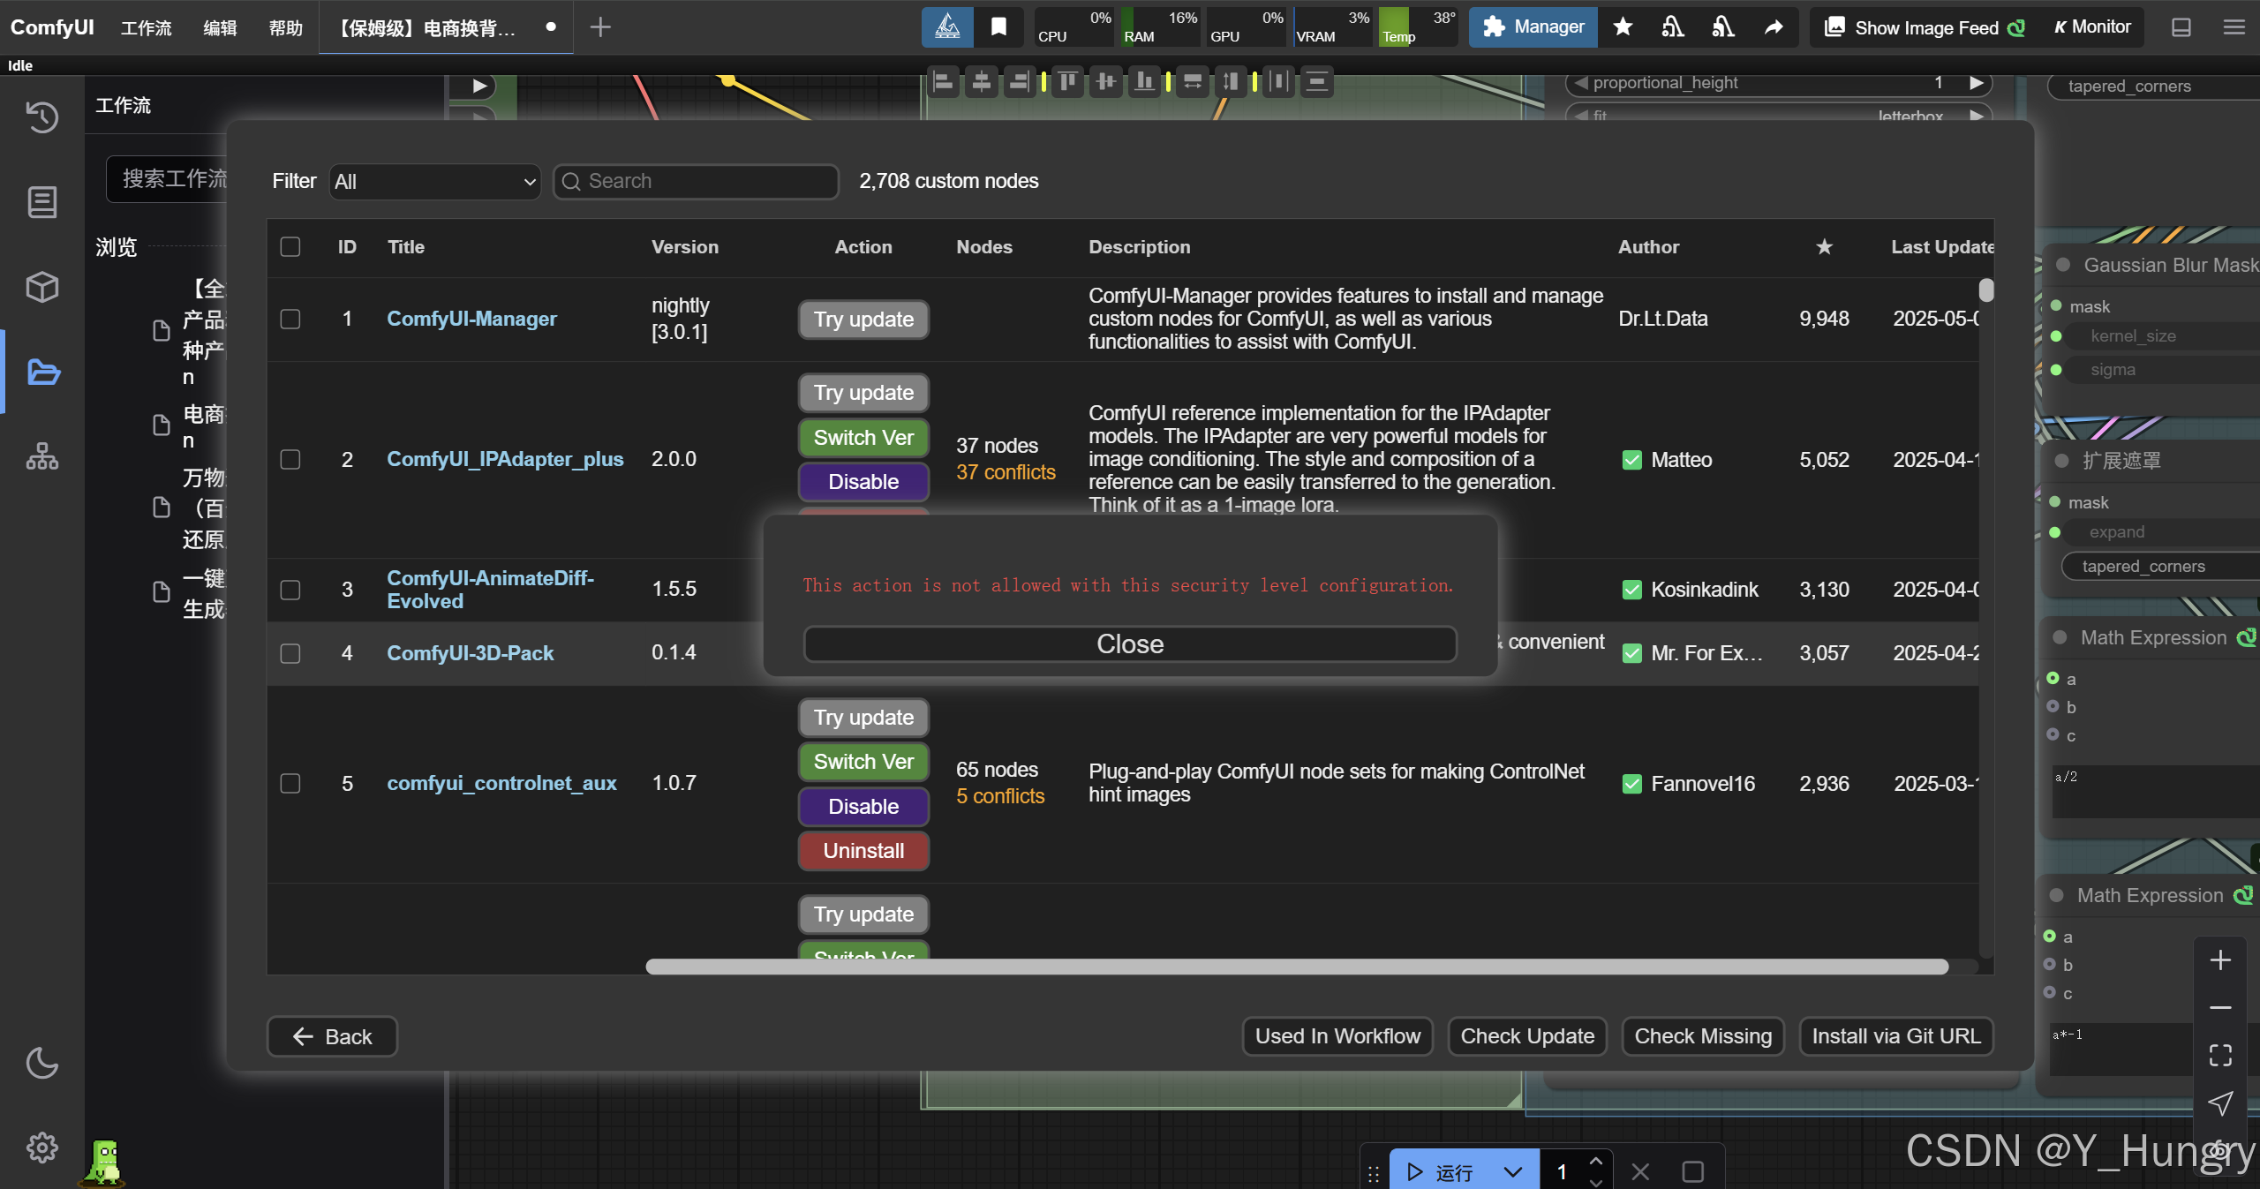The width and height of the screenshot is (2260, 1189).
Task: Expand the run button dropdown arrow
Action: click(1513, 1171)
